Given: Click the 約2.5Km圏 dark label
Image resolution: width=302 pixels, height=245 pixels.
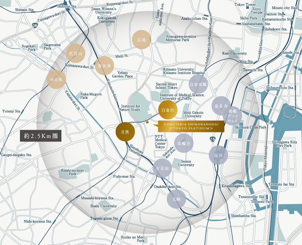Looking at the screenshot, I should (x=41, y=136).
